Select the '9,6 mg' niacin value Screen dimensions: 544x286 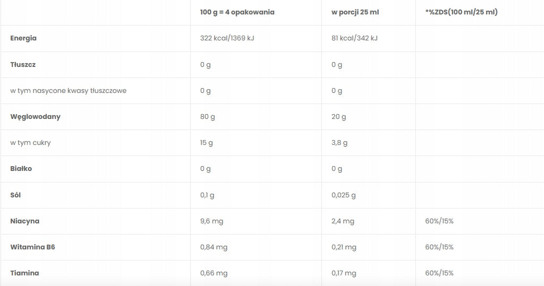pos(211,221)
